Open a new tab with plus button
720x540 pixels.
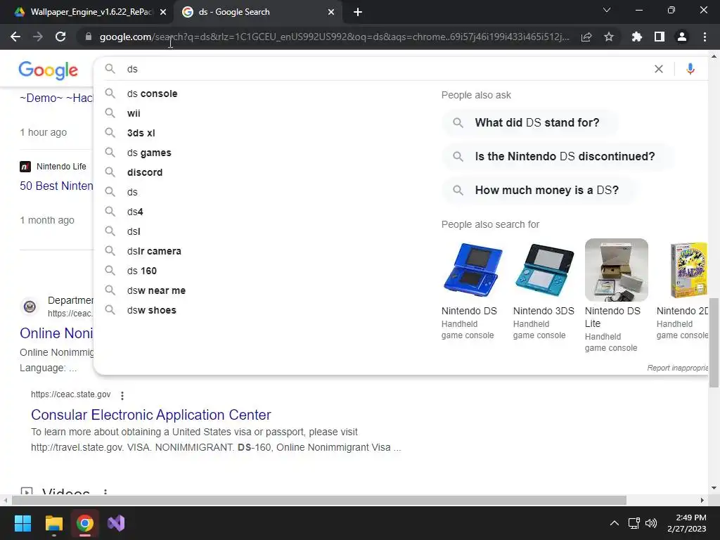point(358,12)
